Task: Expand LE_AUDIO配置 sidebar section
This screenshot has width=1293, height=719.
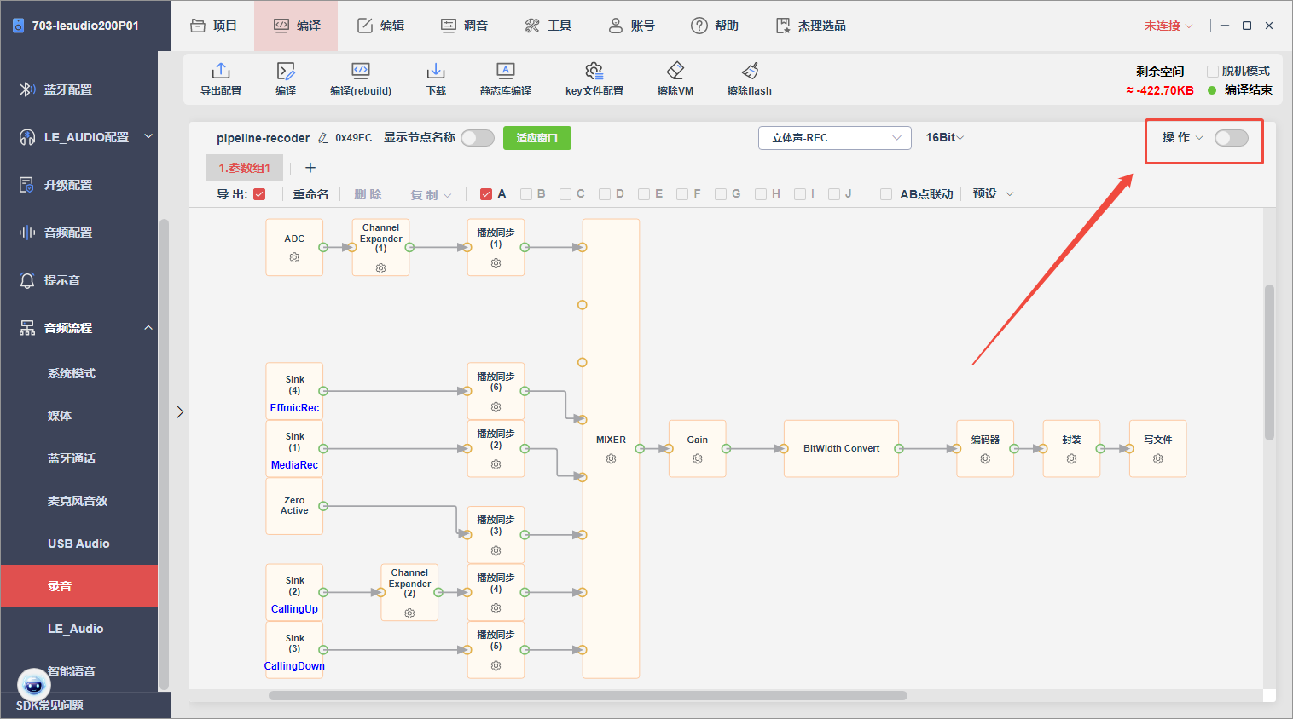Action: point(148,136)
